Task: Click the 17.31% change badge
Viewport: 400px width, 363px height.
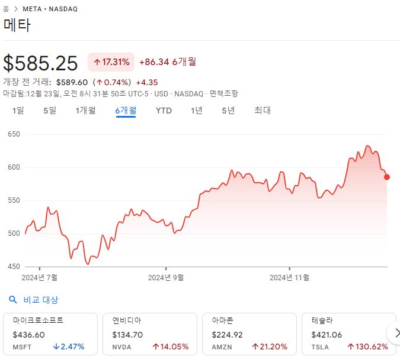Action: click(111, 62)
